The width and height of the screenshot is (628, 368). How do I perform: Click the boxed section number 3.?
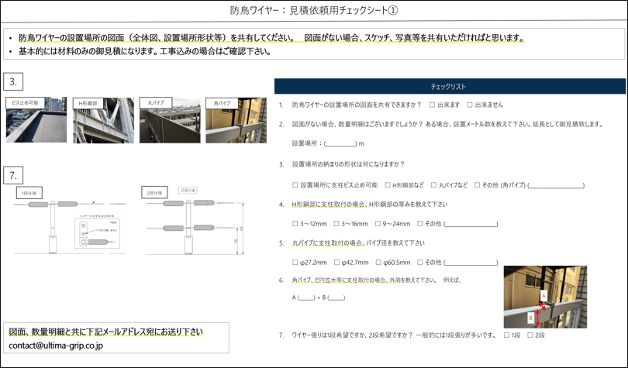point(13,81)
